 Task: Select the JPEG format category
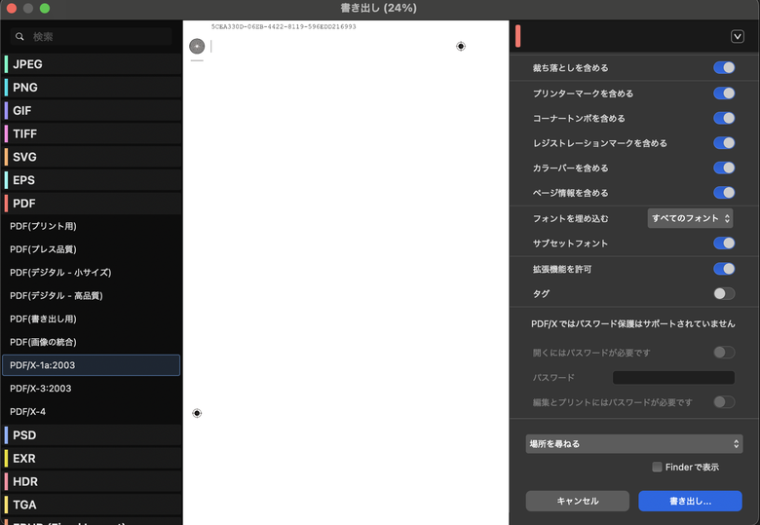[x=92, y=64]
